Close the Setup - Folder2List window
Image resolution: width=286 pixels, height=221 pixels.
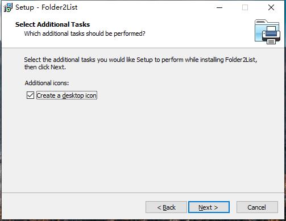pyautogui.click(x=271, y=7)
